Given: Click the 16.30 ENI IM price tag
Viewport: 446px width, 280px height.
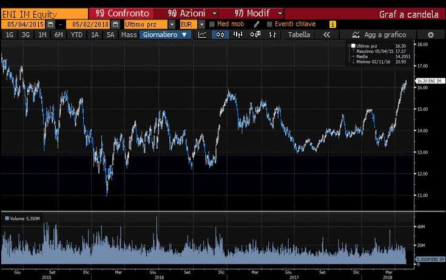Looking at the screenshot, I should (x=430, y=81).
